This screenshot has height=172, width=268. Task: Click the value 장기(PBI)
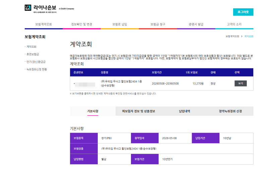coord(107,138)
